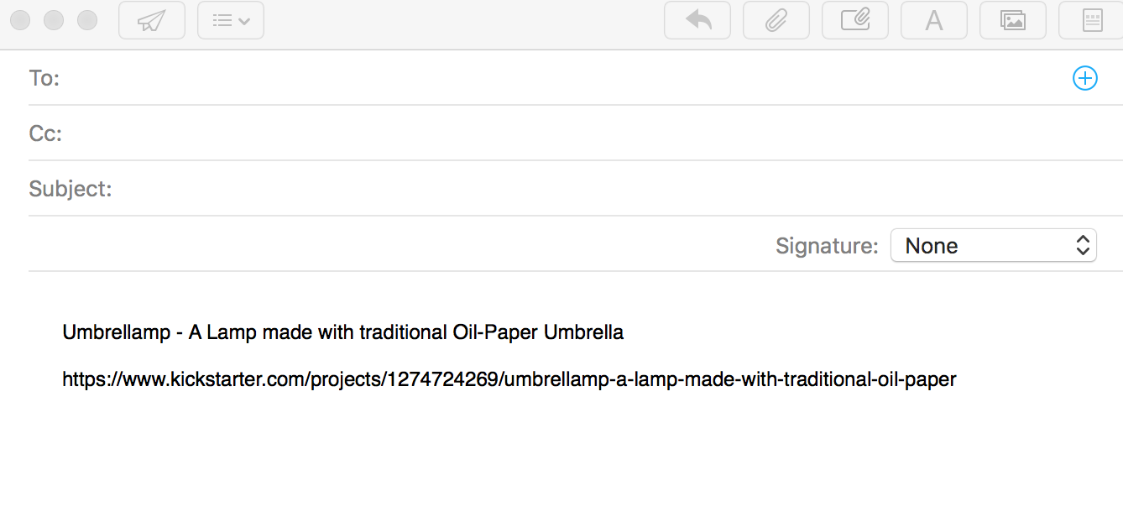Click the red close window button
This screenshot has height=522, width=1123.
20,20
